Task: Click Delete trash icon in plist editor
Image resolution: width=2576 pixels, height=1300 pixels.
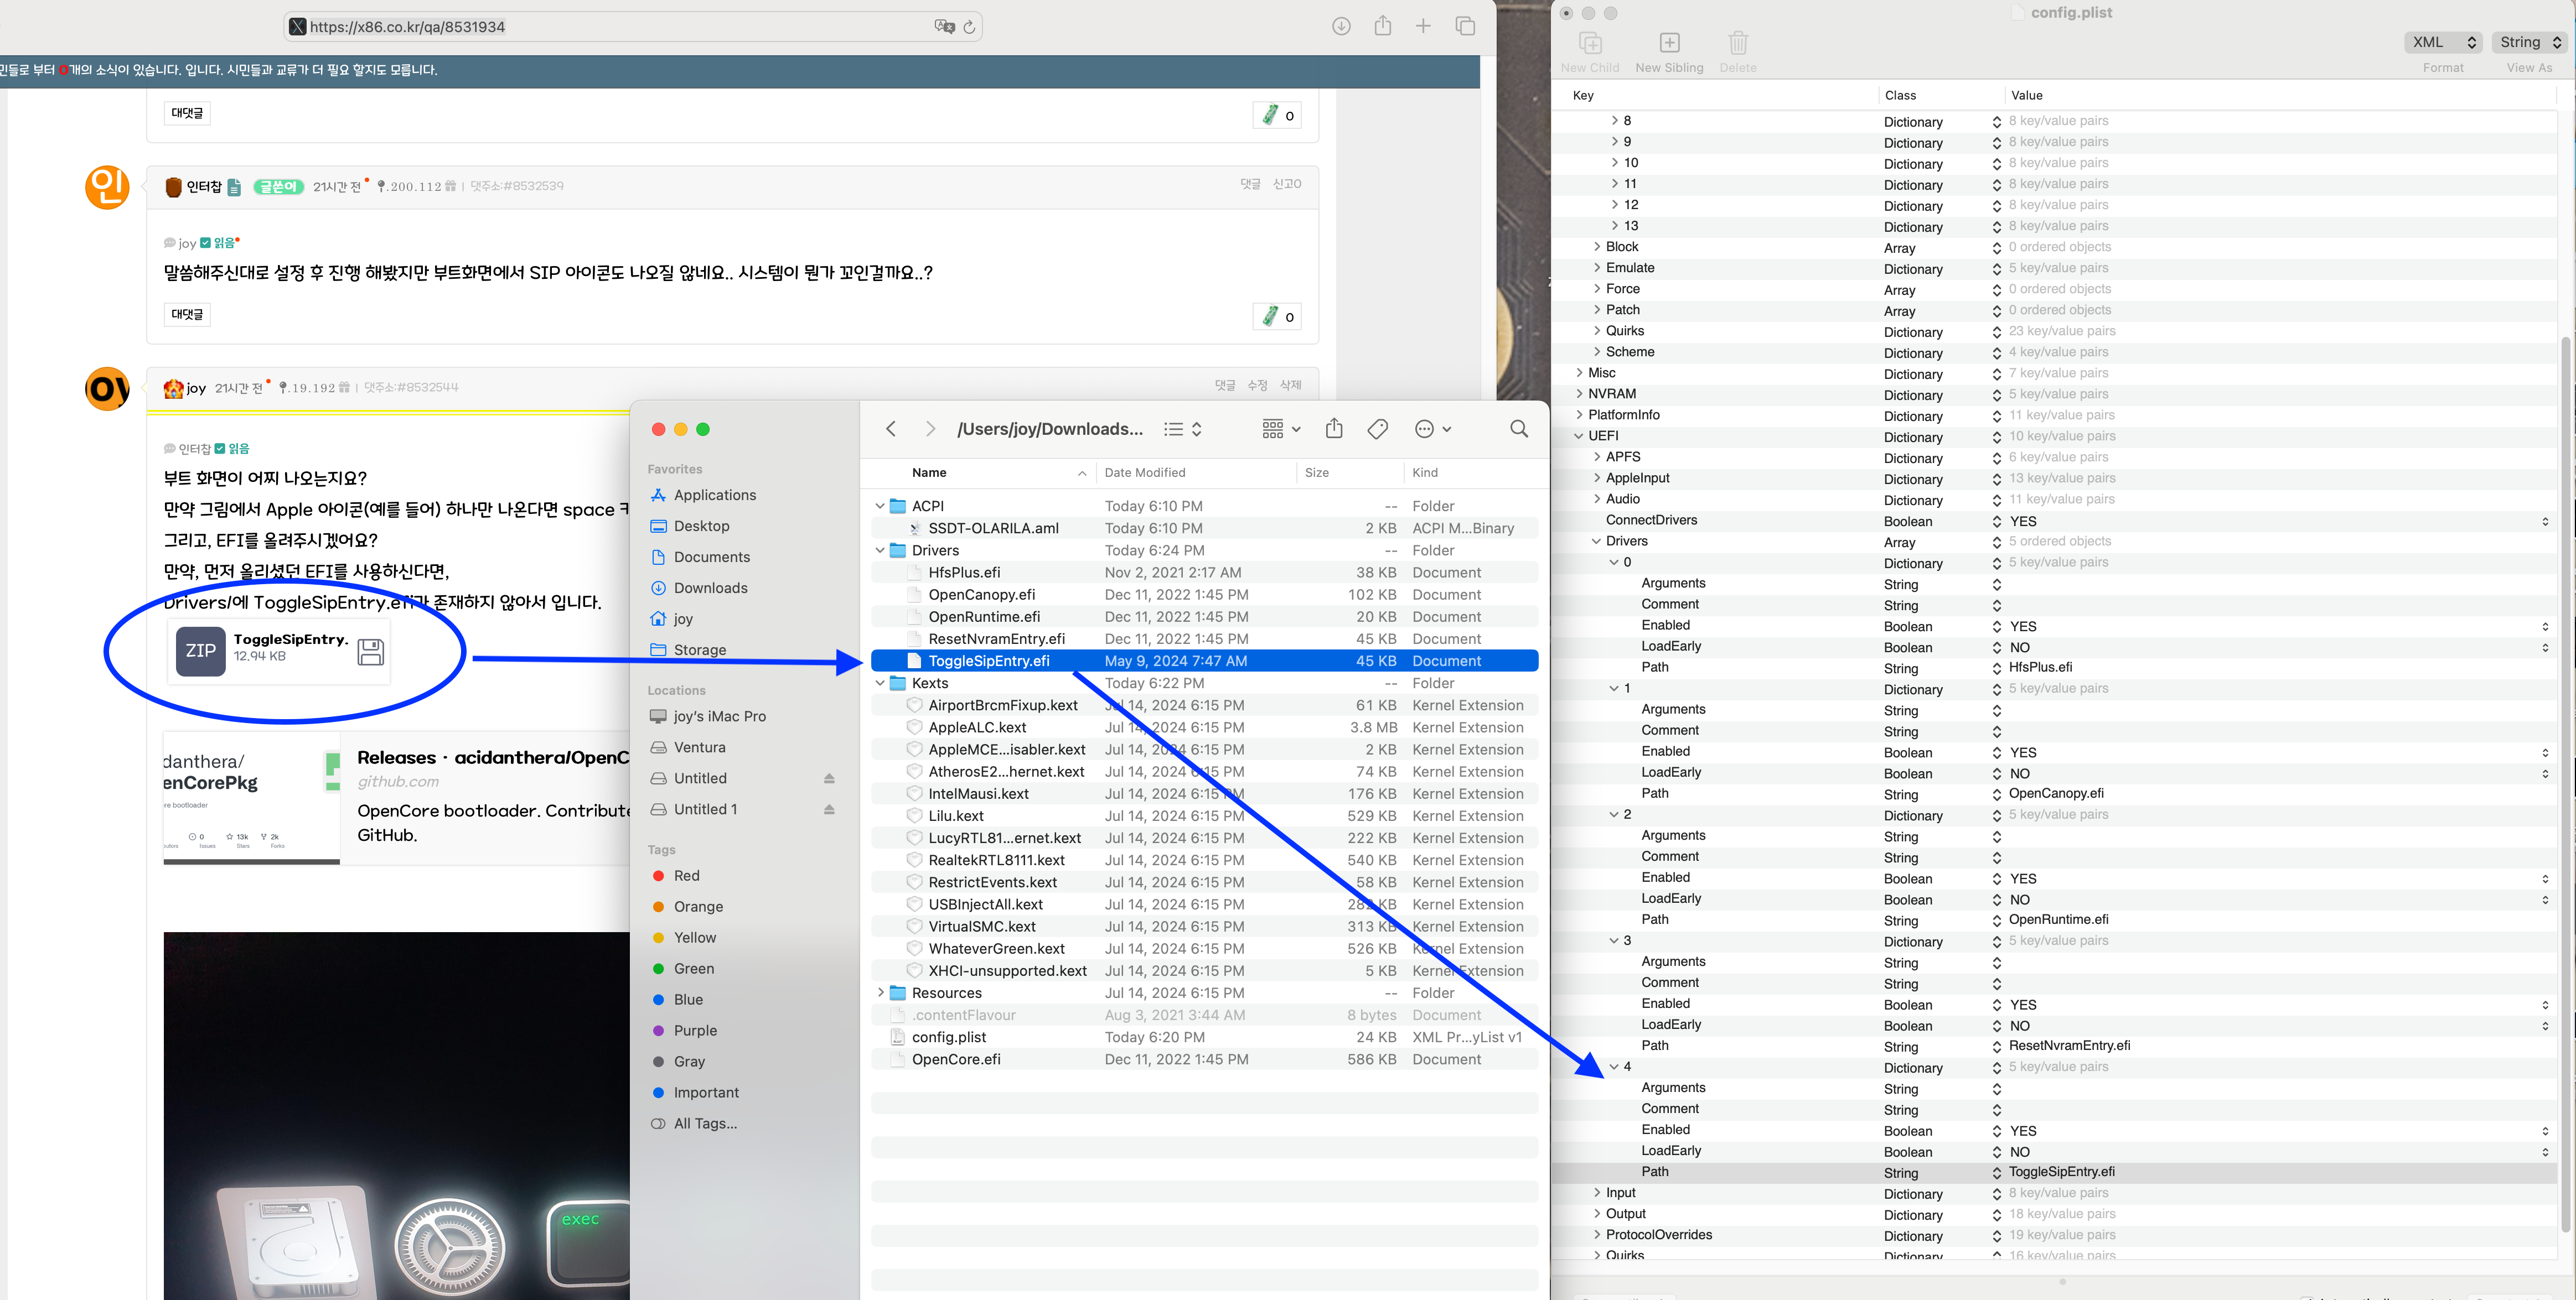Action: click(x=1738, y=43)
